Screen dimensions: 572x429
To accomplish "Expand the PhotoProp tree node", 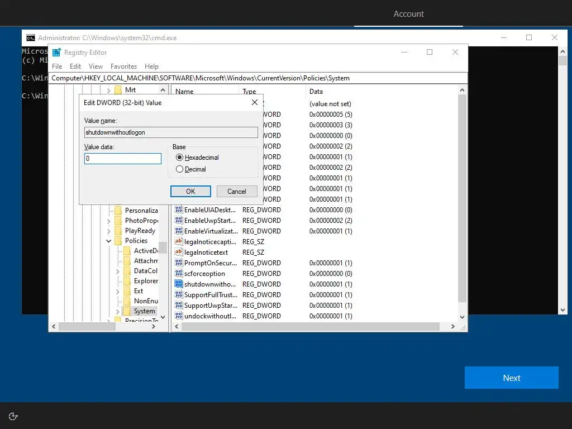I will 109,221.
